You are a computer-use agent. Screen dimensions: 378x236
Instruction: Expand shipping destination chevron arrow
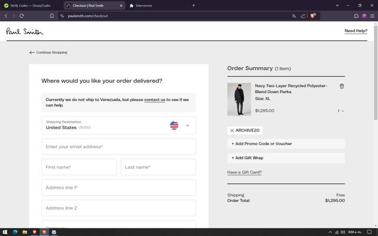(x=187, y=126)
